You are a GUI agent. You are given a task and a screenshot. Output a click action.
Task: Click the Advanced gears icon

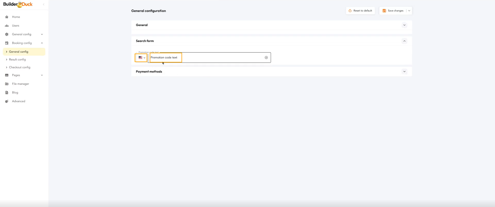click(7, 101)
